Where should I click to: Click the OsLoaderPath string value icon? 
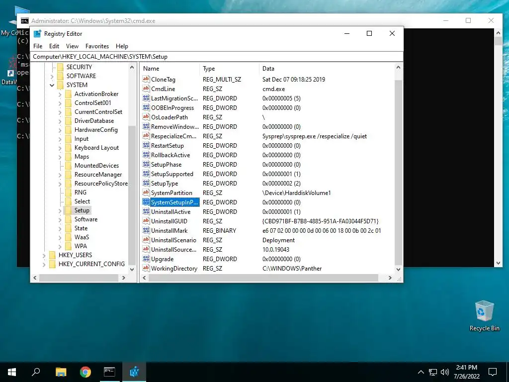[146, 117]
